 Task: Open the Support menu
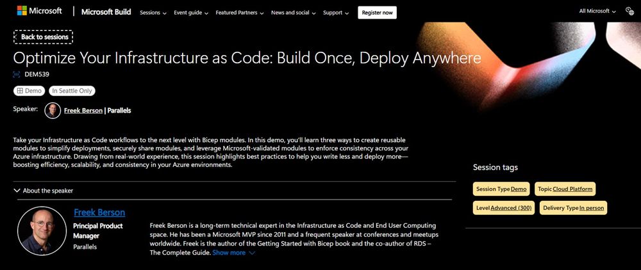coord(336,13)
